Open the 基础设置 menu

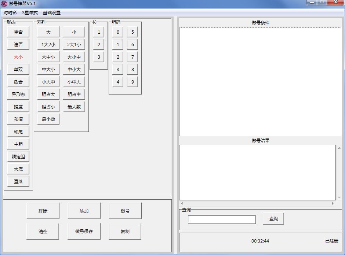(52, 13)
